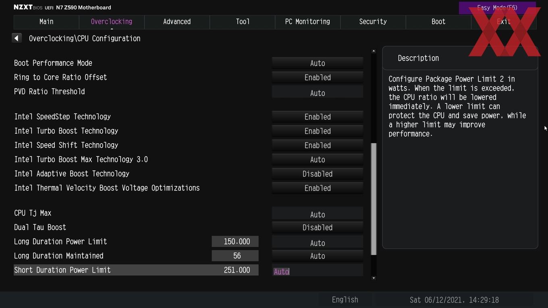Image resolution: width=548 pixels, height=308 pixels.
Task: Select the Short Duration Power Limit row
Action: (x=136, y=270)
